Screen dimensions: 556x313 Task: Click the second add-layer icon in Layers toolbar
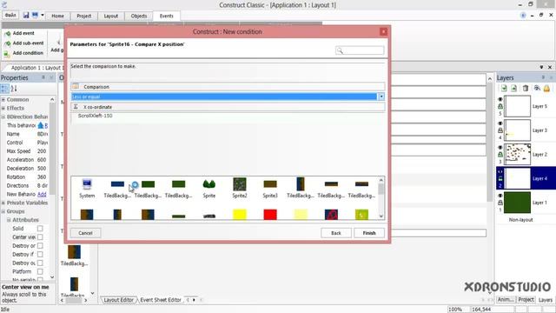513,89
